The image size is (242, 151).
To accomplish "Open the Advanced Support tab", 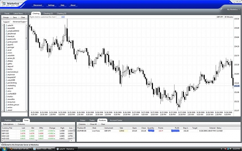I will pyautogui.click(x=19, y=22).
